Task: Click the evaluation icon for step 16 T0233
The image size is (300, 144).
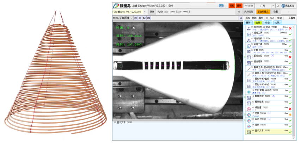Action: tap(249, 109)
